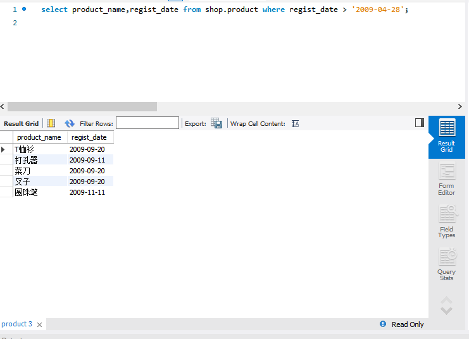The height and width of the screenshot is (339, 469).
Task: Click the date 2009-09-20 for T恤衫
Action: pyautogui.click(x=91, y=149)
